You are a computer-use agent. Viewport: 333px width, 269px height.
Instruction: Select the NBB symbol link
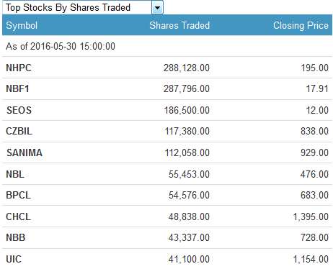pyautogui.click(x=16, y=237)
